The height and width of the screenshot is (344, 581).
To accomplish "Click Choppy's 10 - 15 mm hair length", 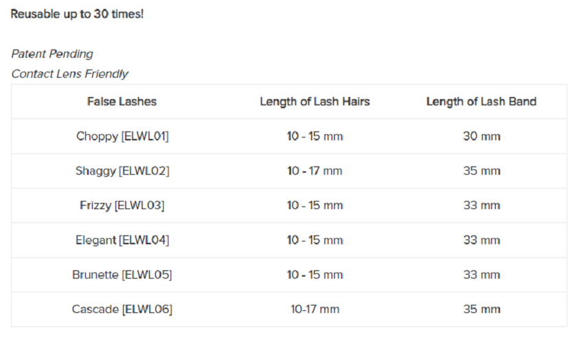I will [x=315, y=136].
